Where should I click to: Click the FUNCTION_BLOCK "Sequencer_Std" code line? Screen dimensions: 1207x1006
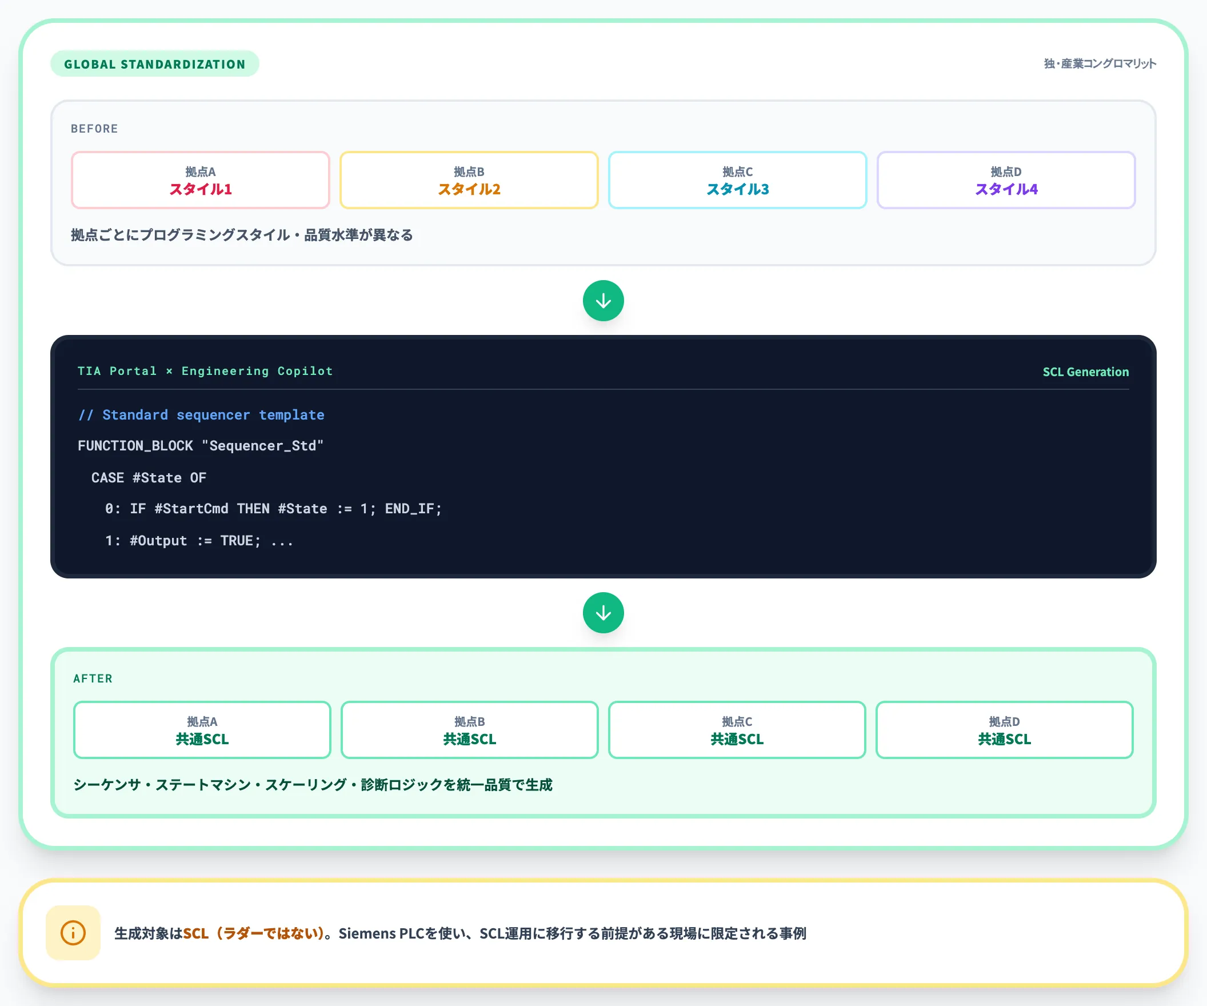(x=201, y=445)
